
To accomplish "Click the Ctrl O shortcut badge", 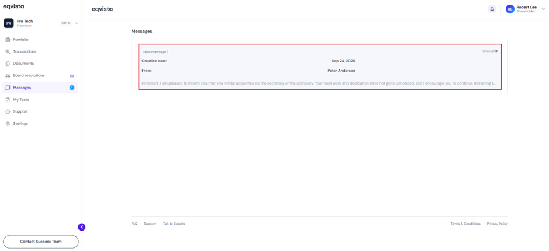I will coord(66,23).
